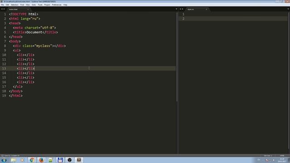The height and width of the screenshot is (163, 290).
Task: Click line number 1 in index.html gutter
Action: coord(5,14)
